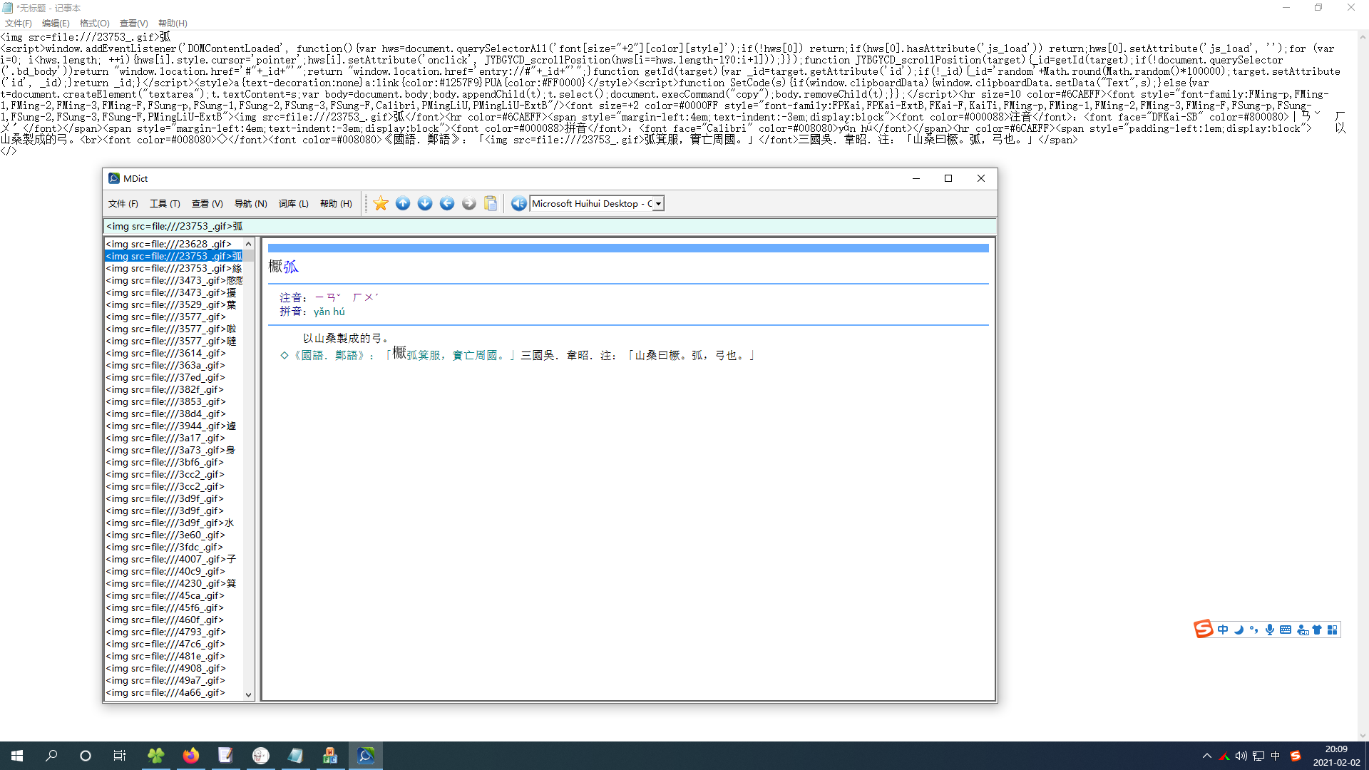
Task: Click the MDict search input field
Action: click(549, 227)
